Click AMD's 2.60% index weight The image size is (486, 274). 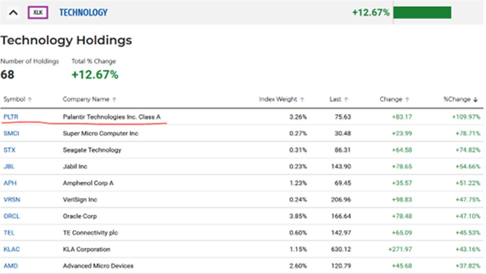pos(298,266)
